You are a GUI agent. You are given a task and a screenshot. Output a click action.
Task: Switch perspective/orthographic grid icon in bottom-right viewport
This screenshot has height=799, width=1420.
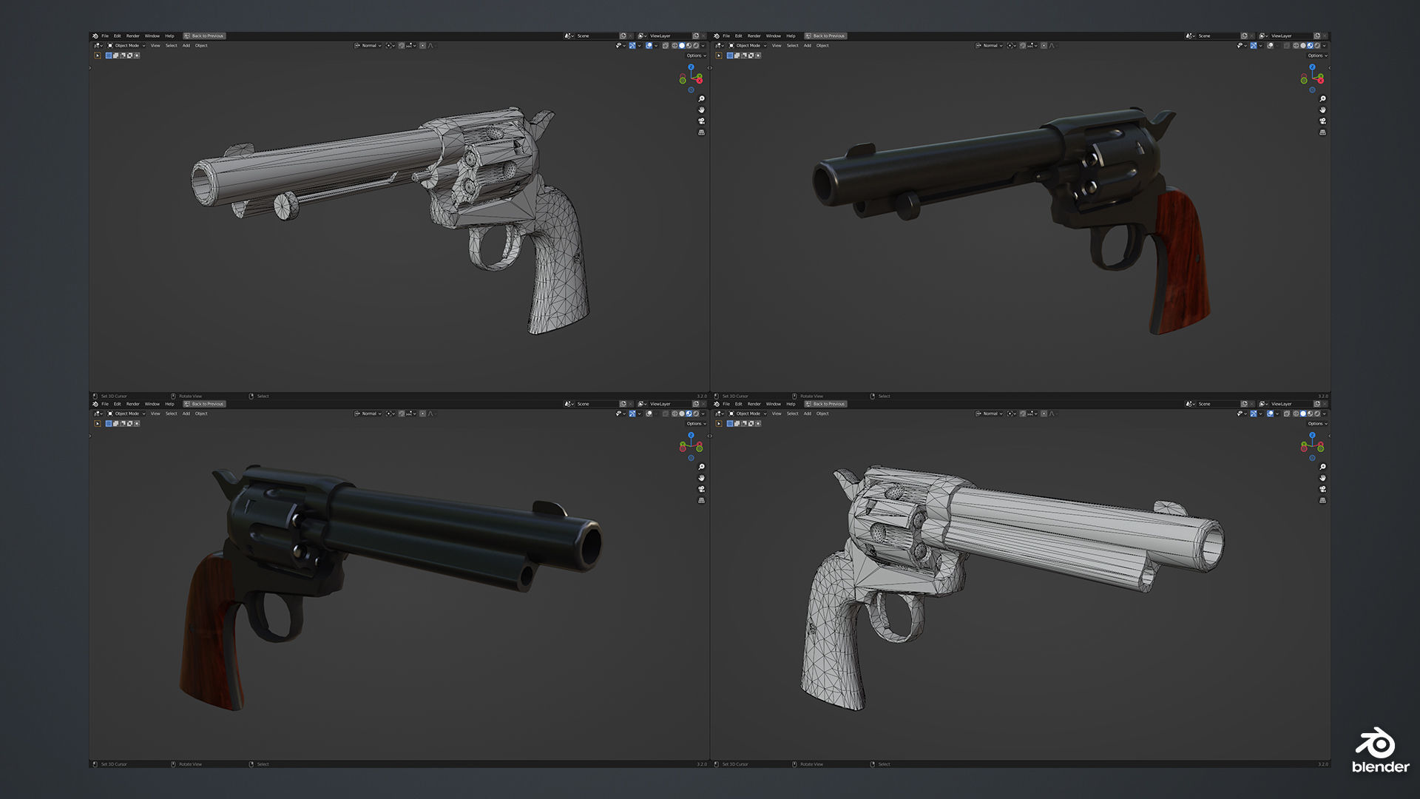point(1322,501)
